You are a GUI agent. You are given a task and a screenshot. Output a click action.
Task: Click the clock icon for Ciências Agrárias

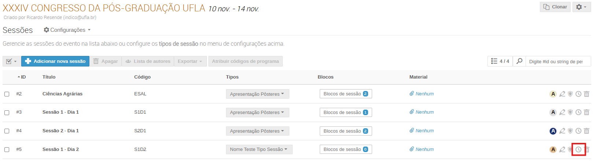click(578, 94)
